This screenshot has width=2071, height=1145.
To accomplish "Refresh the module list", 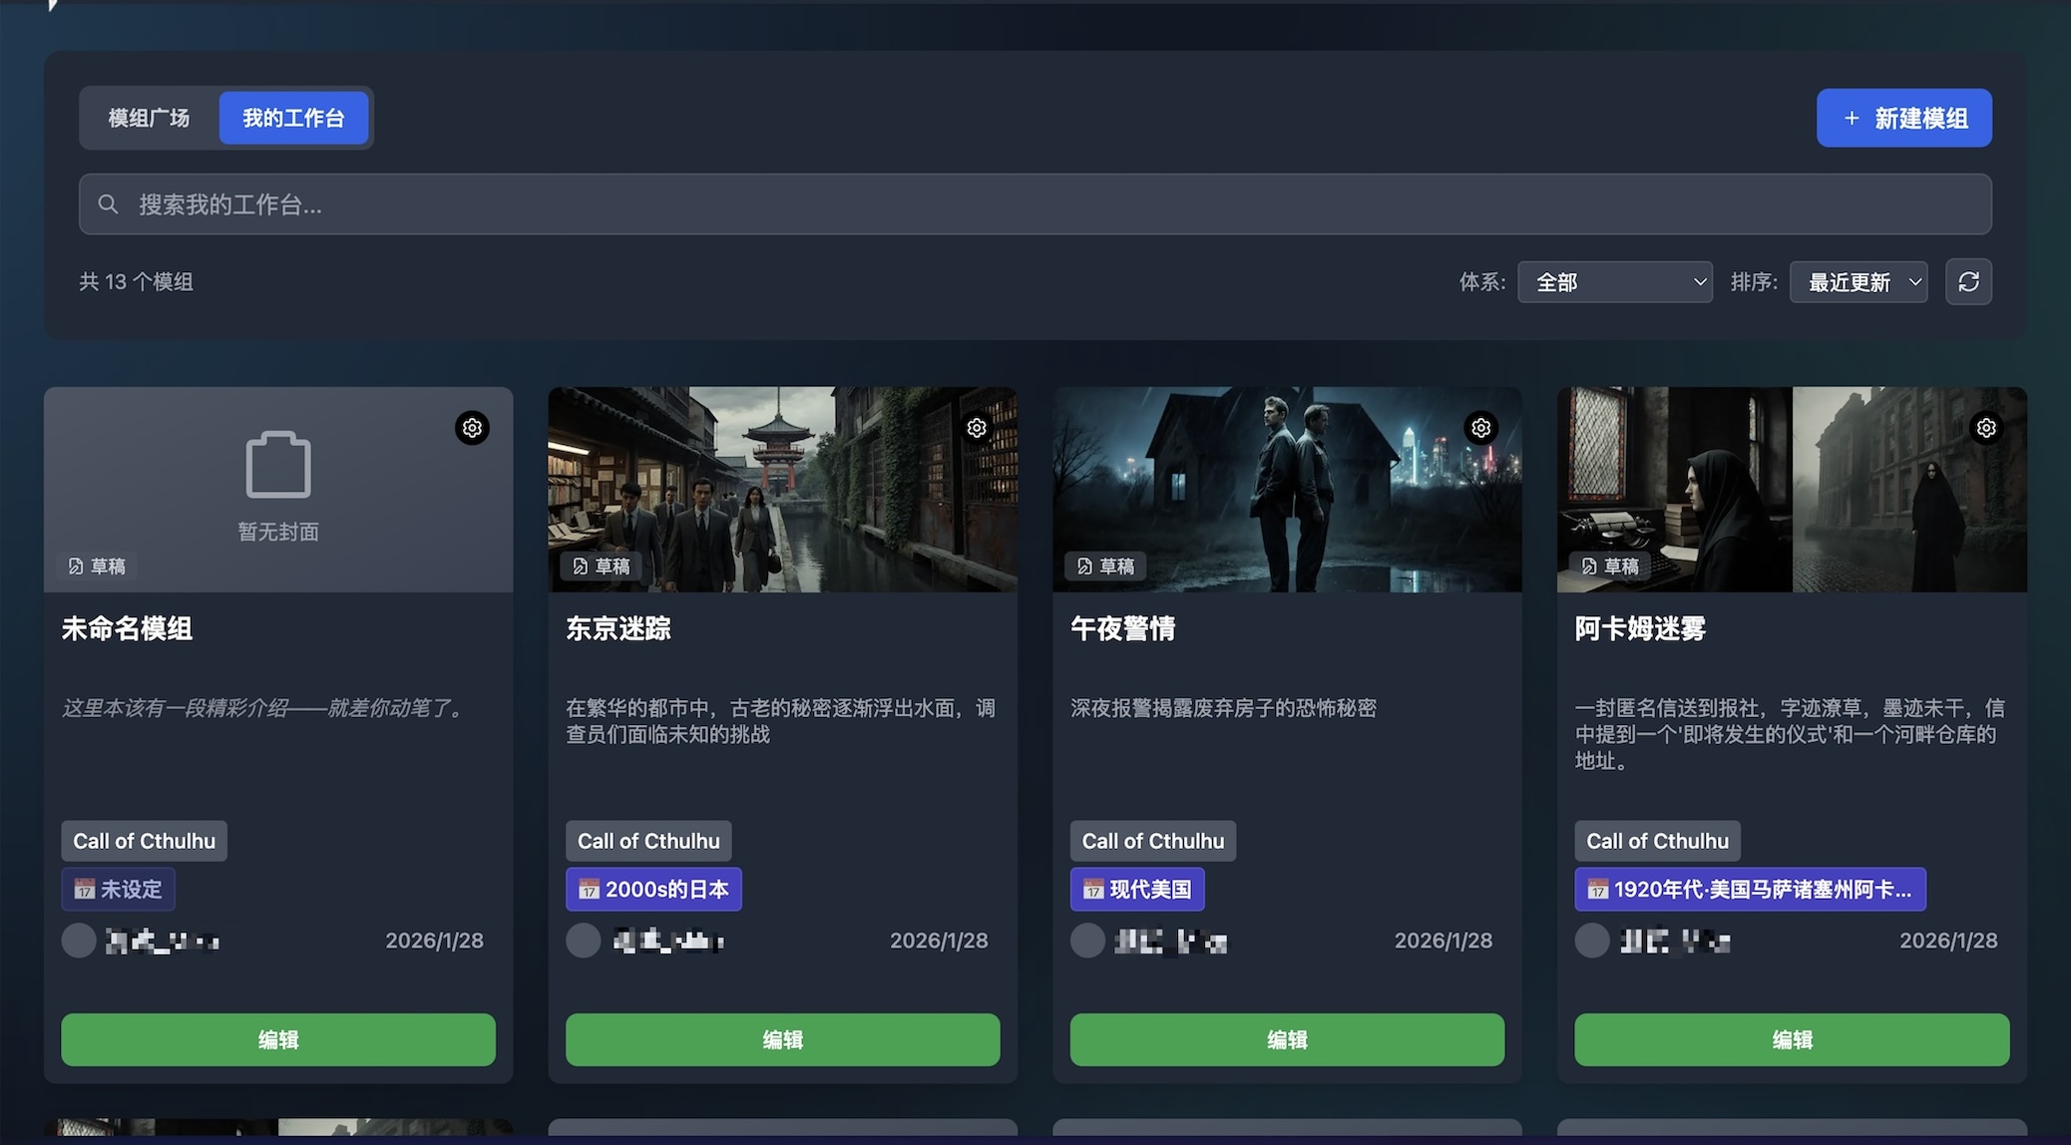I will pyautogui.click(x=1968, y=282).
